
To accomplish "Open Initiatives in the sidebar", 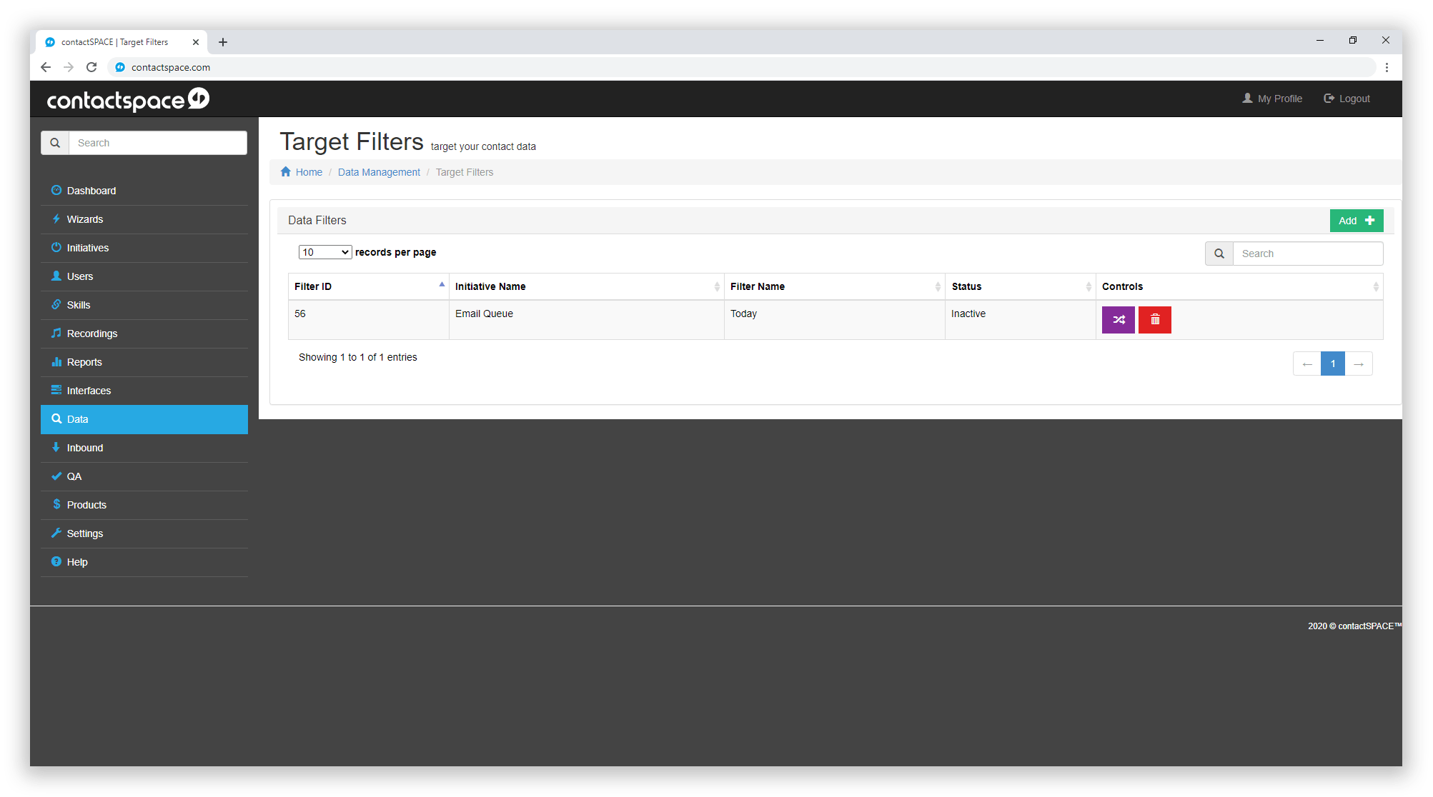I will coord(144,248).
